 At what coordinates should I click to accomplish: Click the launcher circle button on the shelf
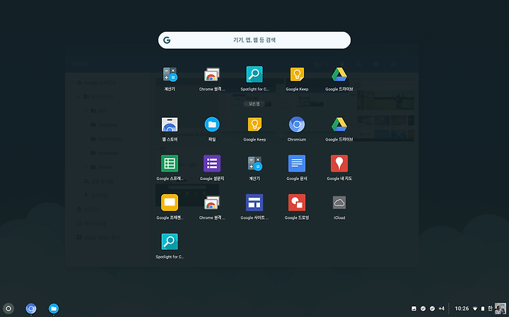(8, 309)
